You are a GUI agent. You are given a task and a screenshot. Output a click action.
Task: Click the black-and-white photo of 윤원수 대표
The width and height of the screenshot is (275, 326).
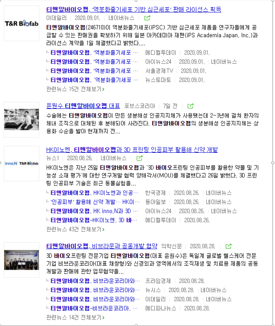click(x=22, y=119)
